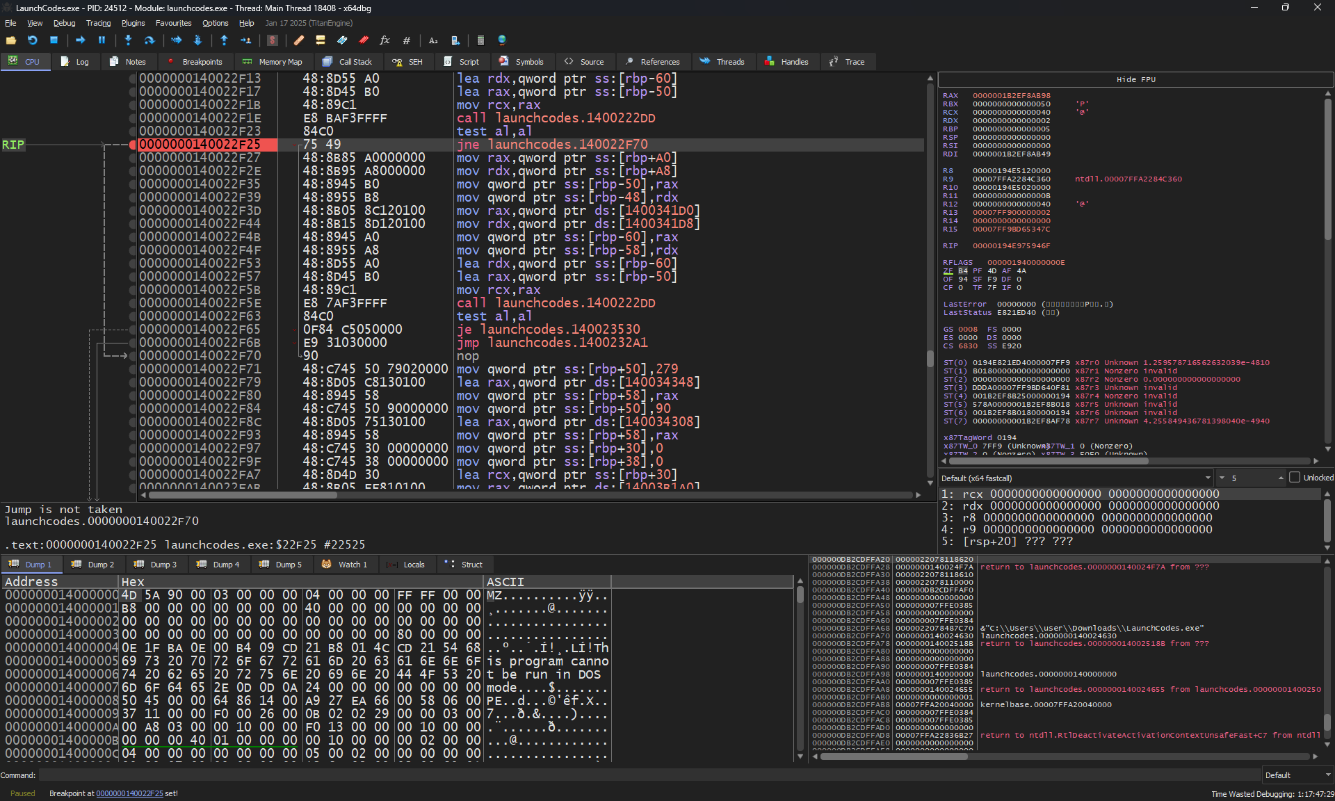The width and height of the screenshot is (1335, 801).
Task: Open the Tracing menu
Action: click(98, 23)
